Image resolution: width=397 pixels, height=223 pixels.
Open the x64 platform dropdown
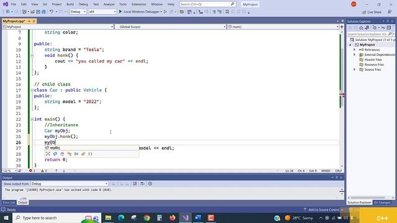(x=102, y=12)
